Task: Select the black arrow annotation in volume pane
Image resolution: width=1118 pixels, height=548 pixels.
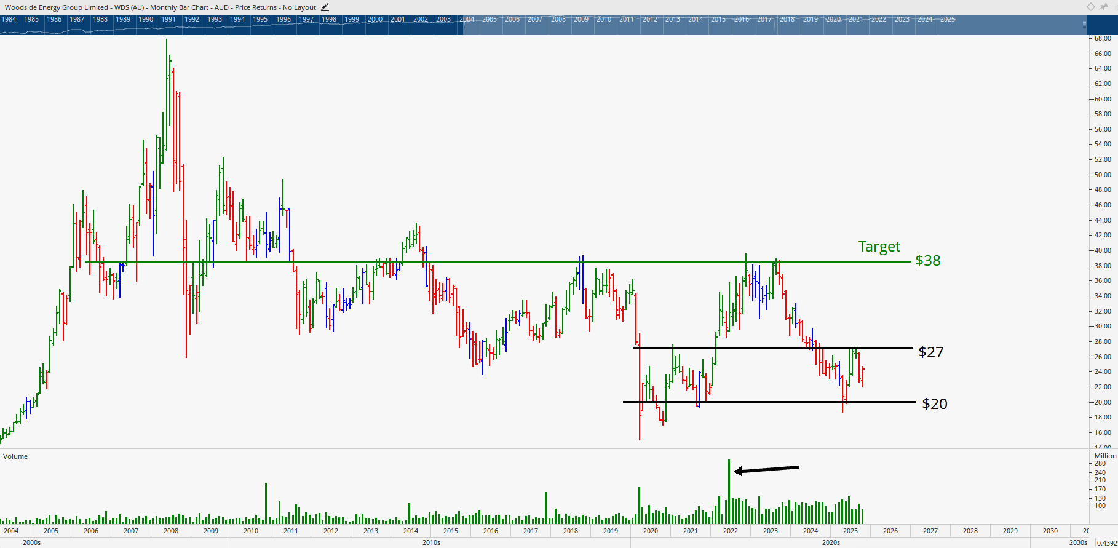Action: click(766, 470)
